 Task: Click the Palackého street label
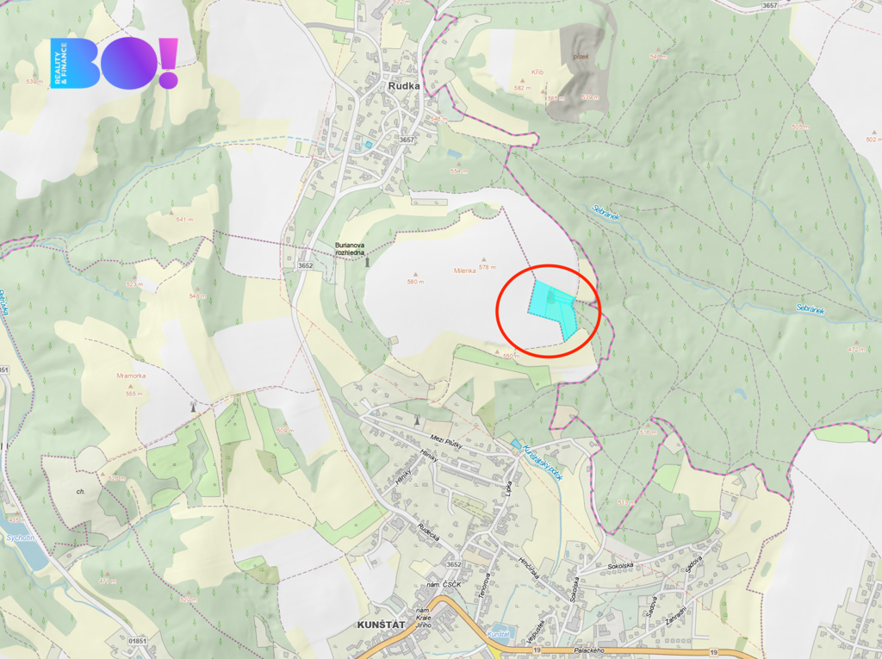589,650
